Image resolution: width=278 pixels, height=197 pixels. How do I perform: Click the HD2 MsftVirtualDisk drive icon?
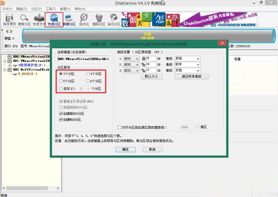pos(10,69)
